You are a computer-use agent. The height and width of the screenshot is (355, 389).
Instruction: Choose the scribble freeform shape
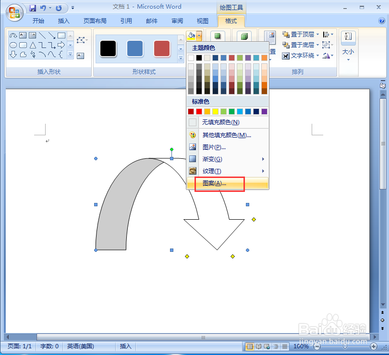[x=33, y=54]
